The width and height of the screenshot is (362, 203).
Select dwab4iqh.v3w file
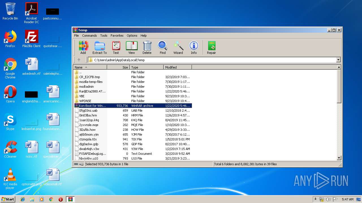point(133,149)
